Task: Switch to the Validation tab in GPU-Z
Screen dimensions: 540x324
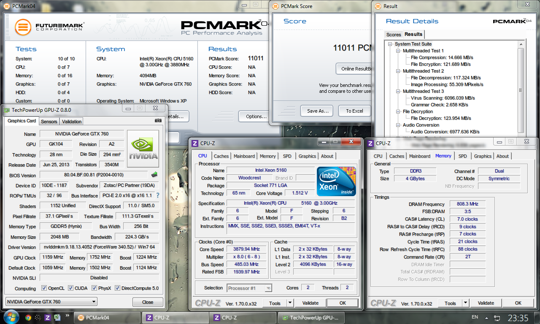Action: tap(72, 121)
